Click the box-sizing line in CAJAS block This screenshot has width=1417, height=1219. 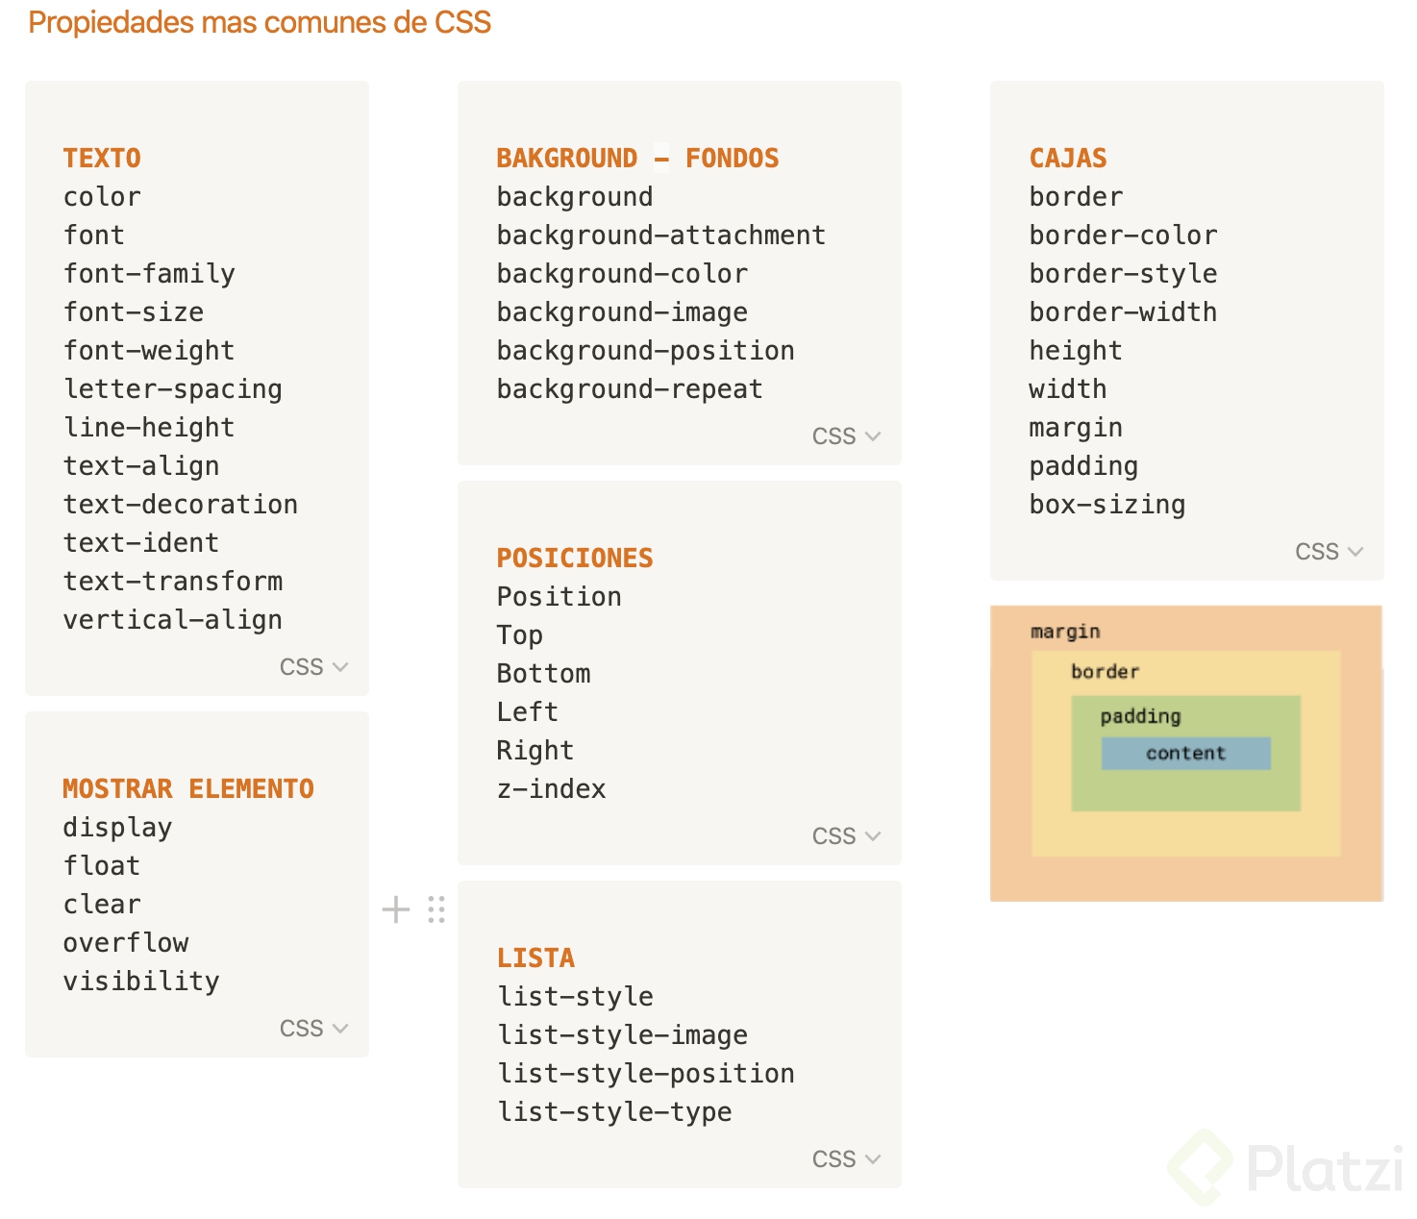point(1106,505)
